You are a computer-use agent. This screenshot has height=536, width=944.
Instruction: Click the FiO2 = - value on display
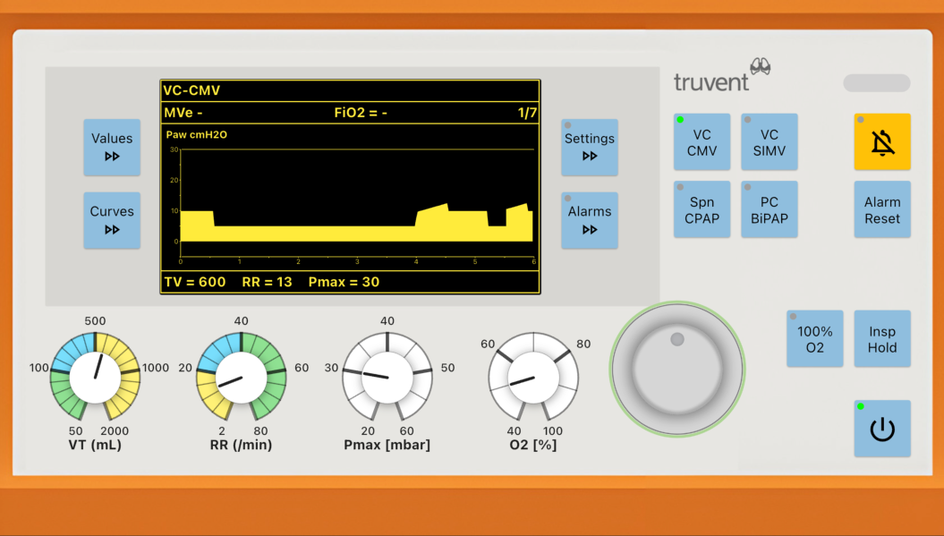(x=361, y=113)
